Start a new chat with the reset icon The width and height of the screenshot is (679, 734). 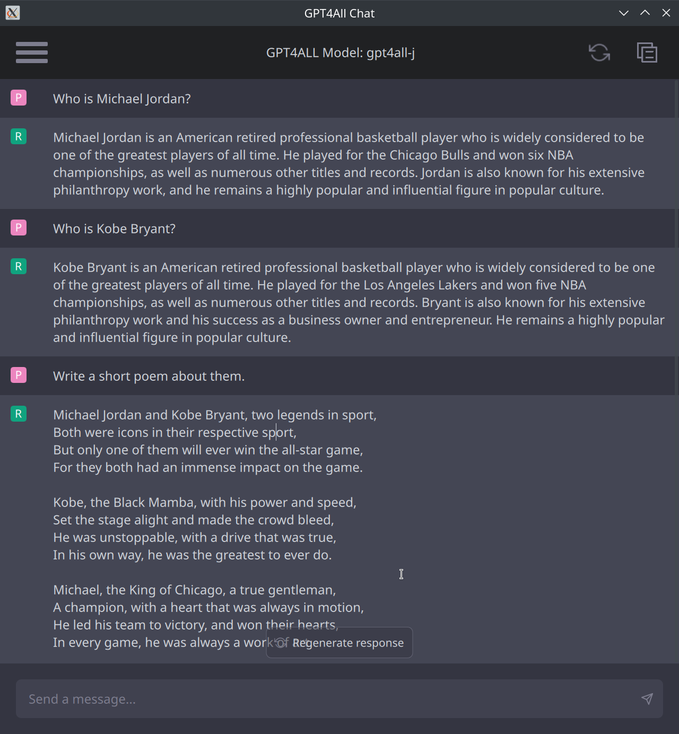[x=599, y=53]
